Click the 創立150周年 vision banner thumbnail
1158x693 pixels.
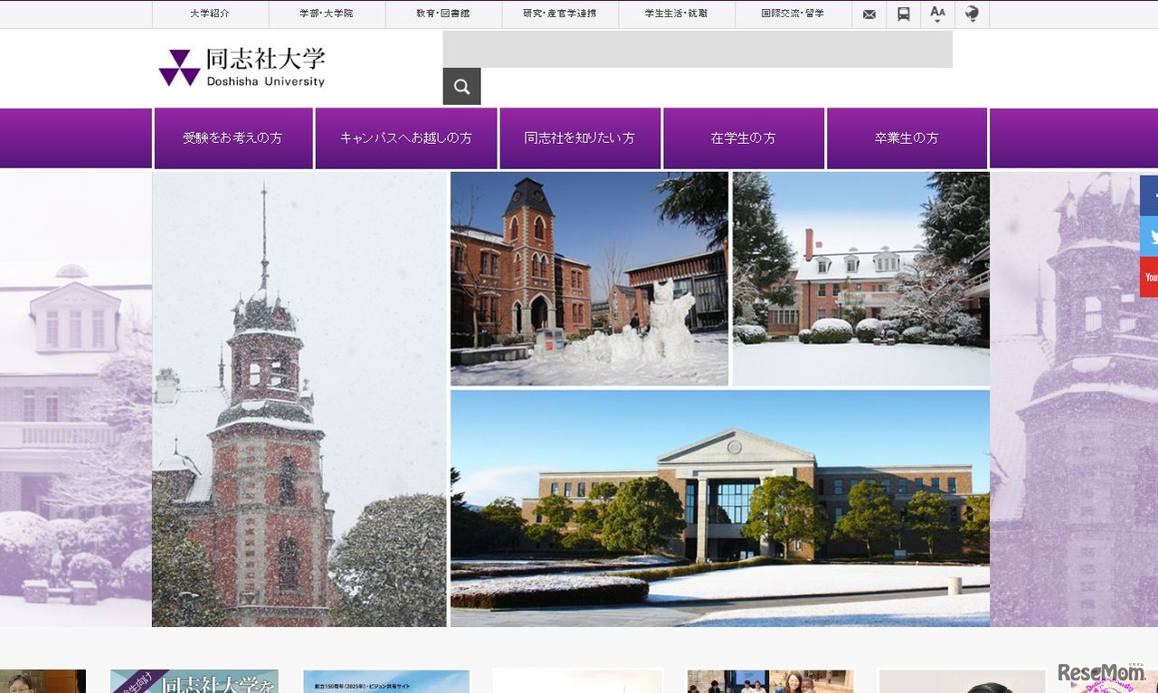(385, 681)
